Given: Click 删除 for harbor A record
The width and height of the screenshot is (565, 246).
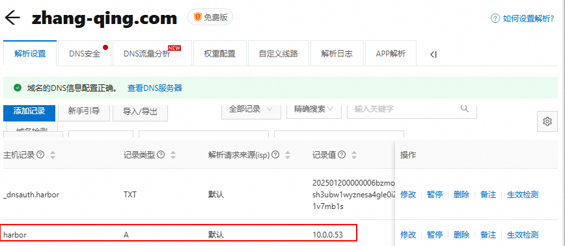Looking at the screenshot, I should pos(462,234).
